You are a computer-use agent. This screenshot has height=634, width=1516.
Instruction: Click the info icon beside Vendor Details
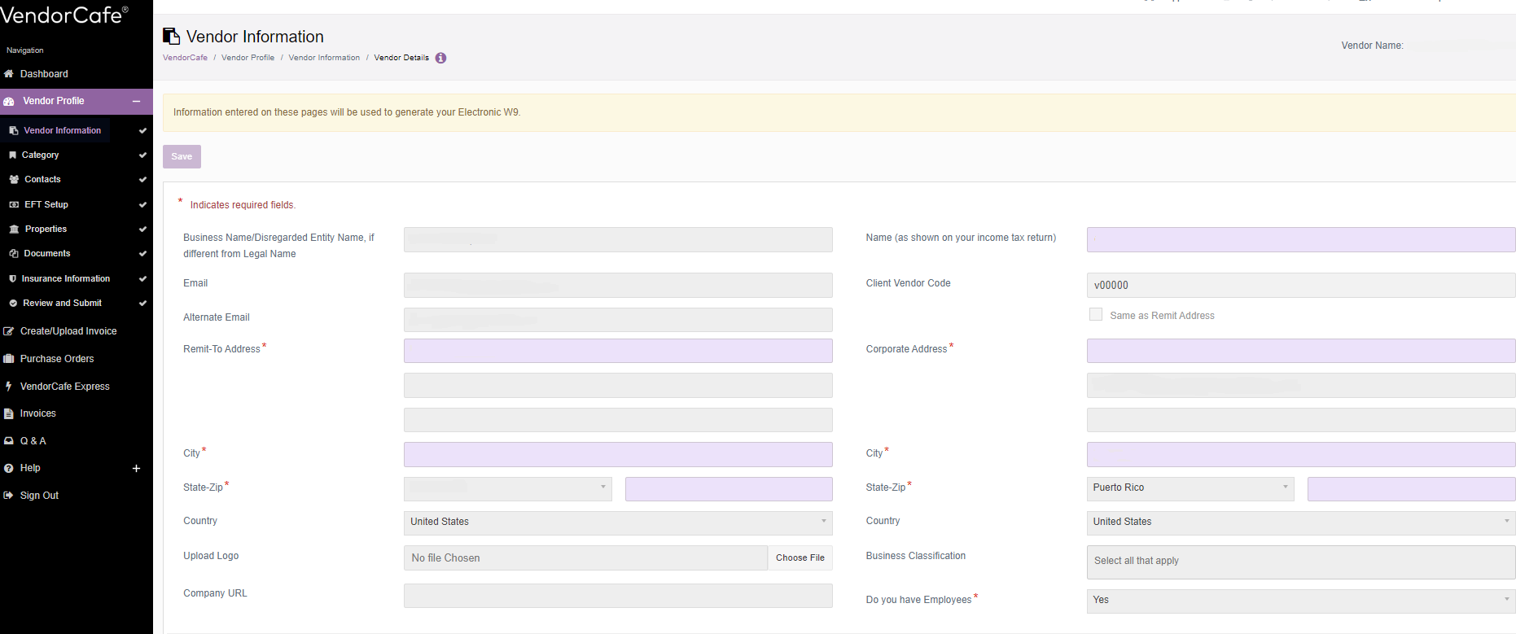point(440,58)
